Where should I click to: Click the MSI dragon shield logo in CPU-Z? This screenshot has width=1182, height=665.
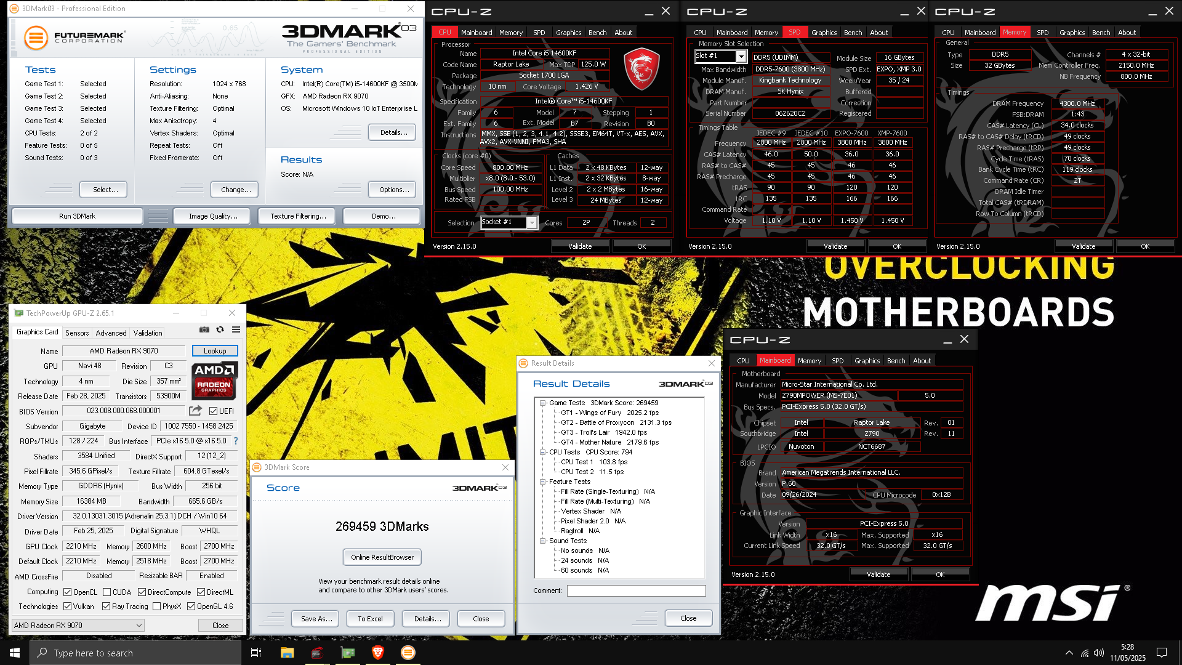coord(641,70)
